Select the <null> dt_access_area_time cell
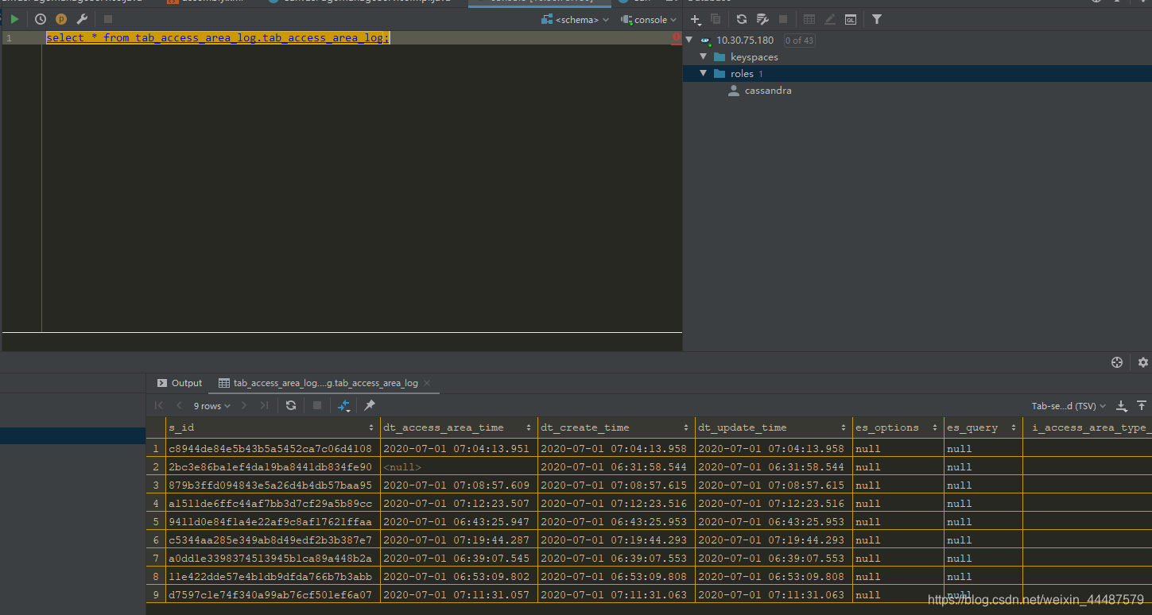 (459, 467)
